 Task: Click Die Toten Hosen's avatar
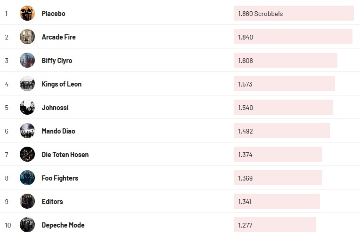point(27,154)
